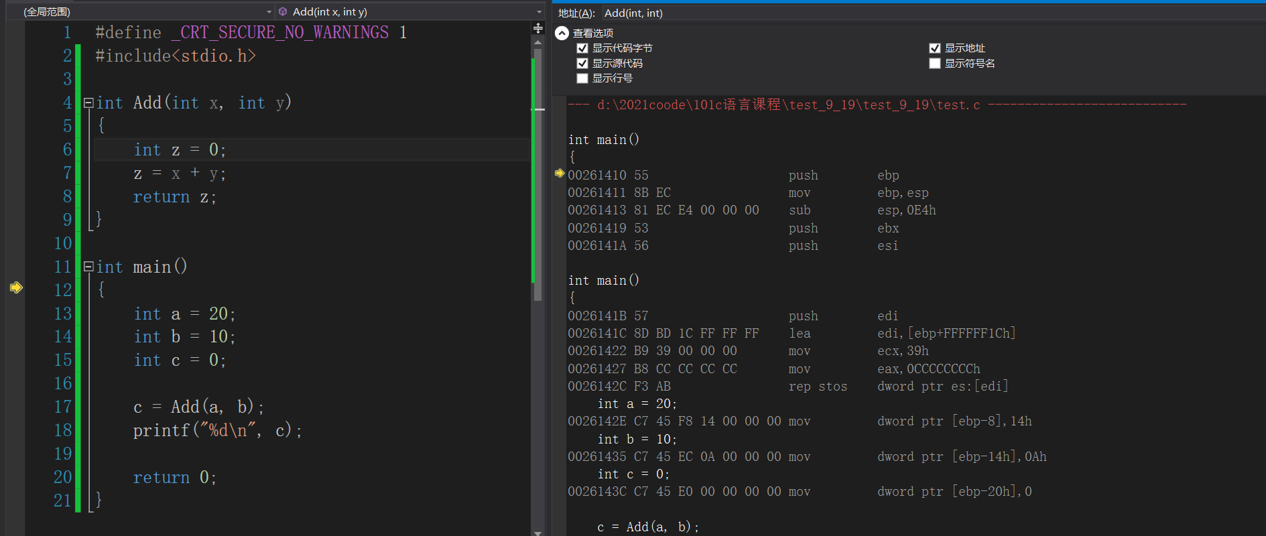Click the 'dword ptr [ebp-20h],0' instruction
Screen dimensions: 1266x536
[954, 492]
